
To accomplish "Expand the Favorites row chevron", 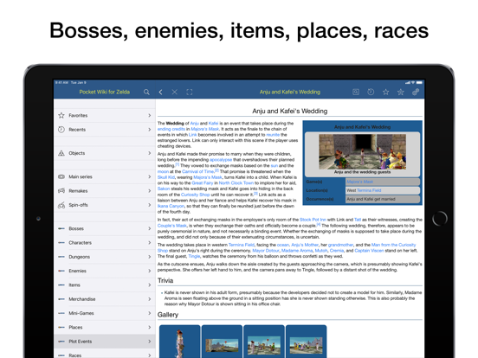I will click(149, 115).
